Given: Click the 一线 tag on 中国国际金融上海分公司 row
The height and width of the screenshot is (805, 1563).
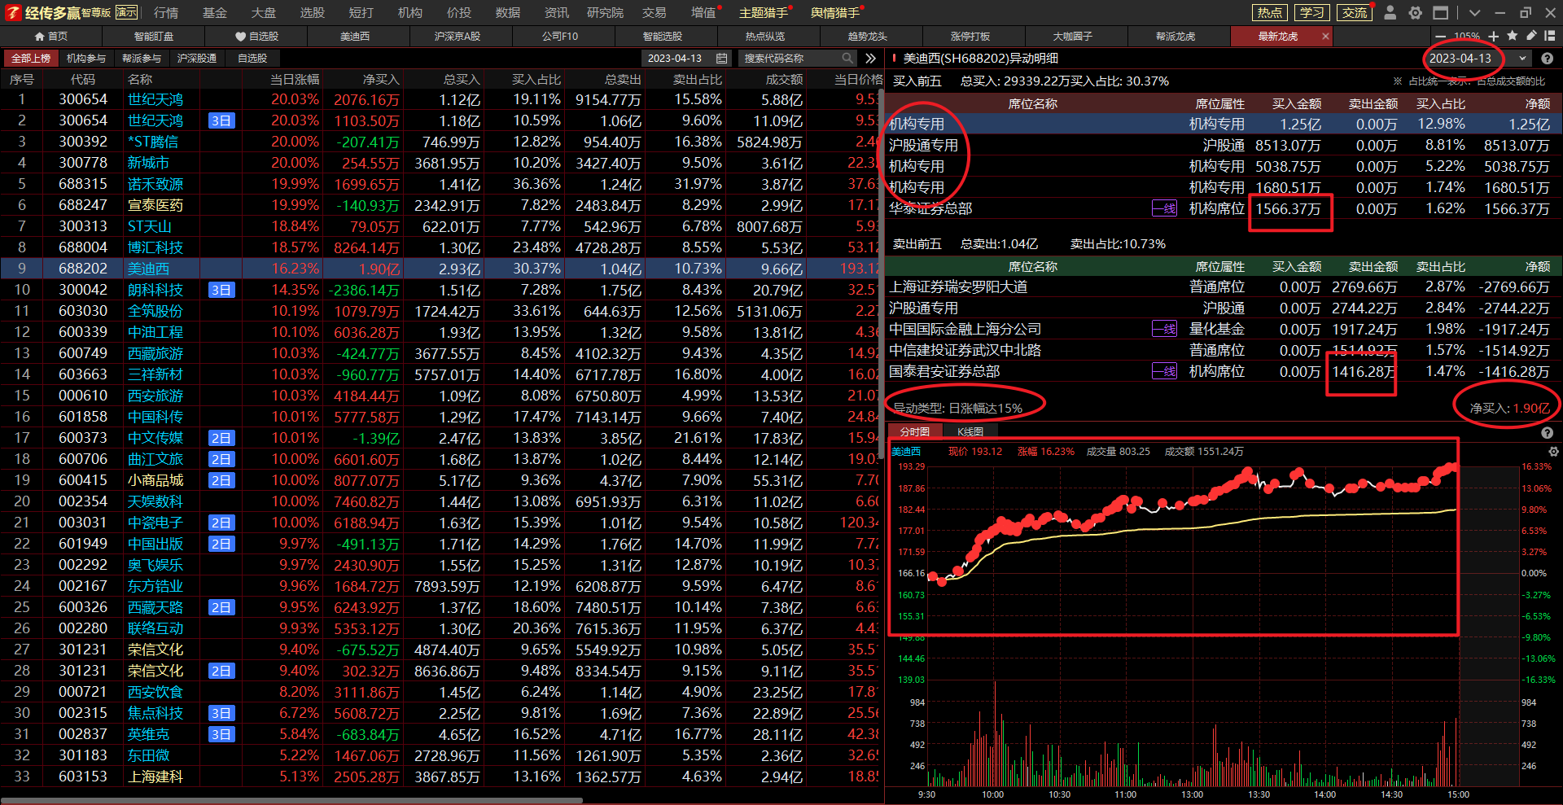Looking at the screenshot, I should [x=1164, y=329].
